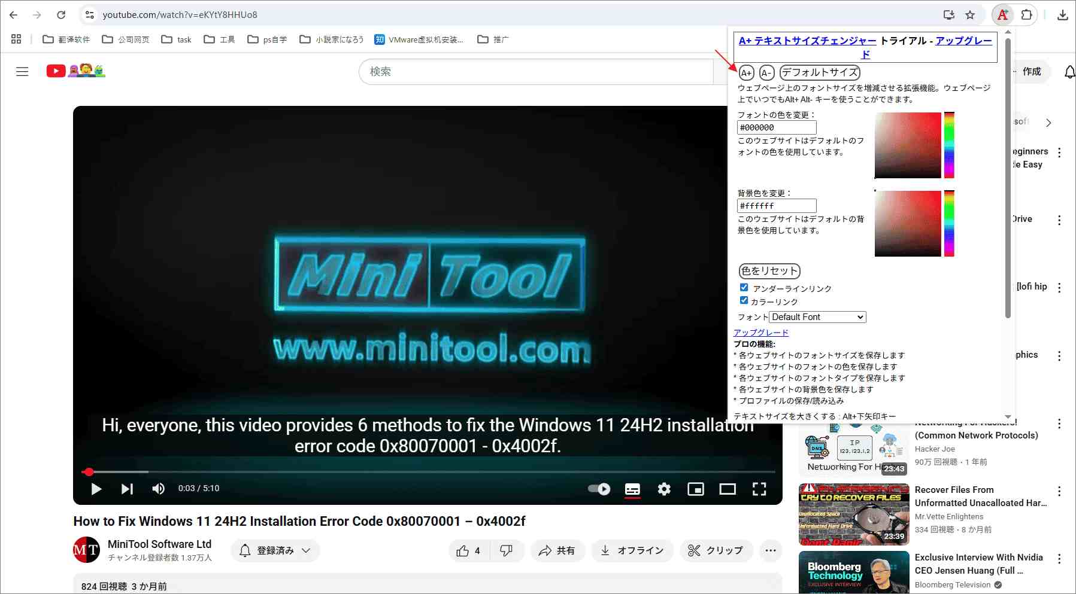Switch to miniplayer mode

[x=696, y=489]
